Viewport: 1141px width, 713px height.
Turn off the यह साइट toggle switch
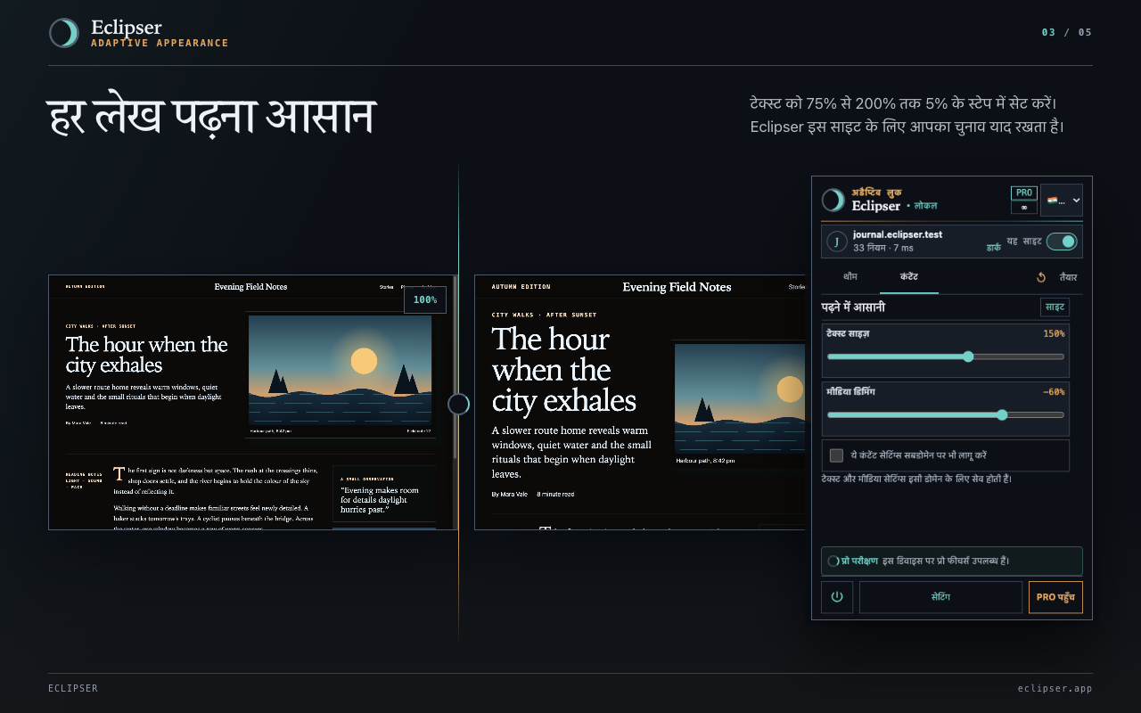click(x=1062, y=242)
